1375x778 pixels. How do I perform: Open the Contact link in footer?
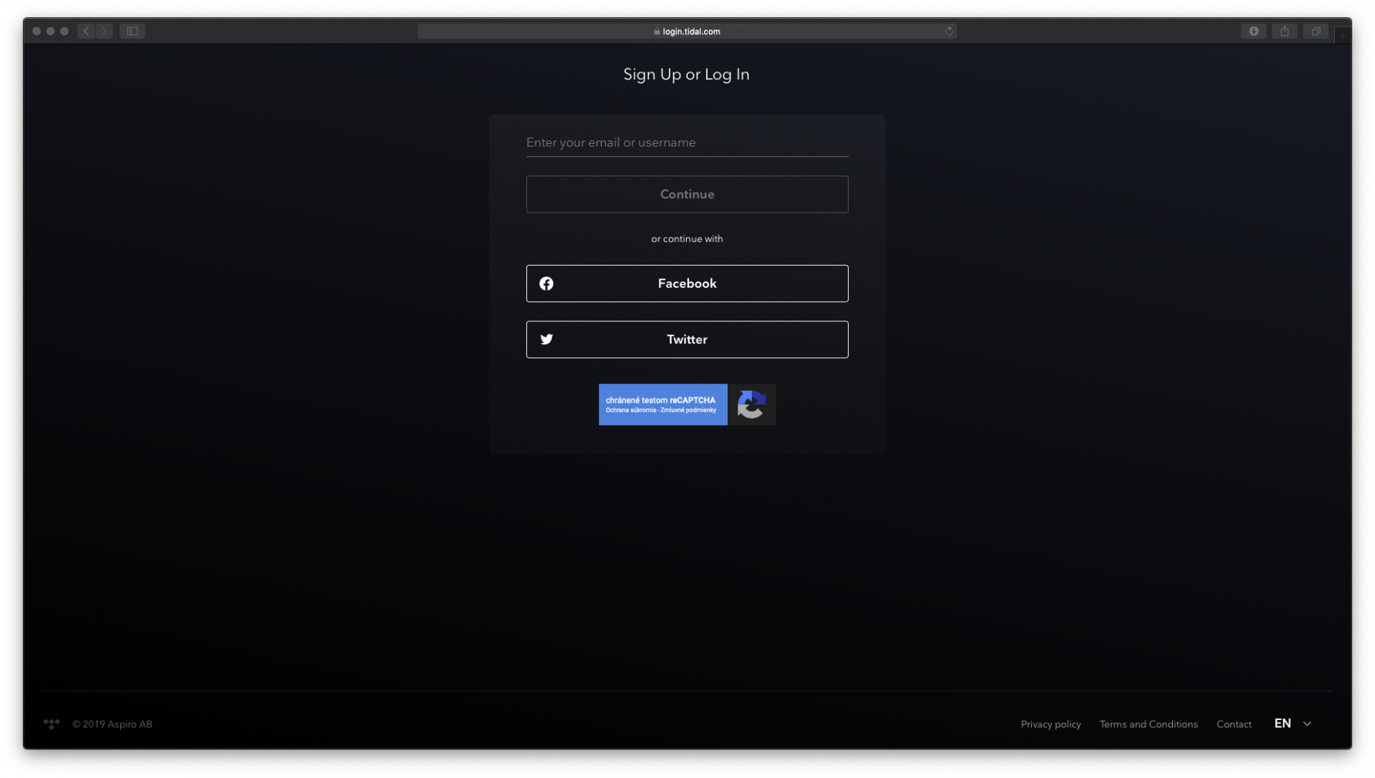coord(1234,724)
